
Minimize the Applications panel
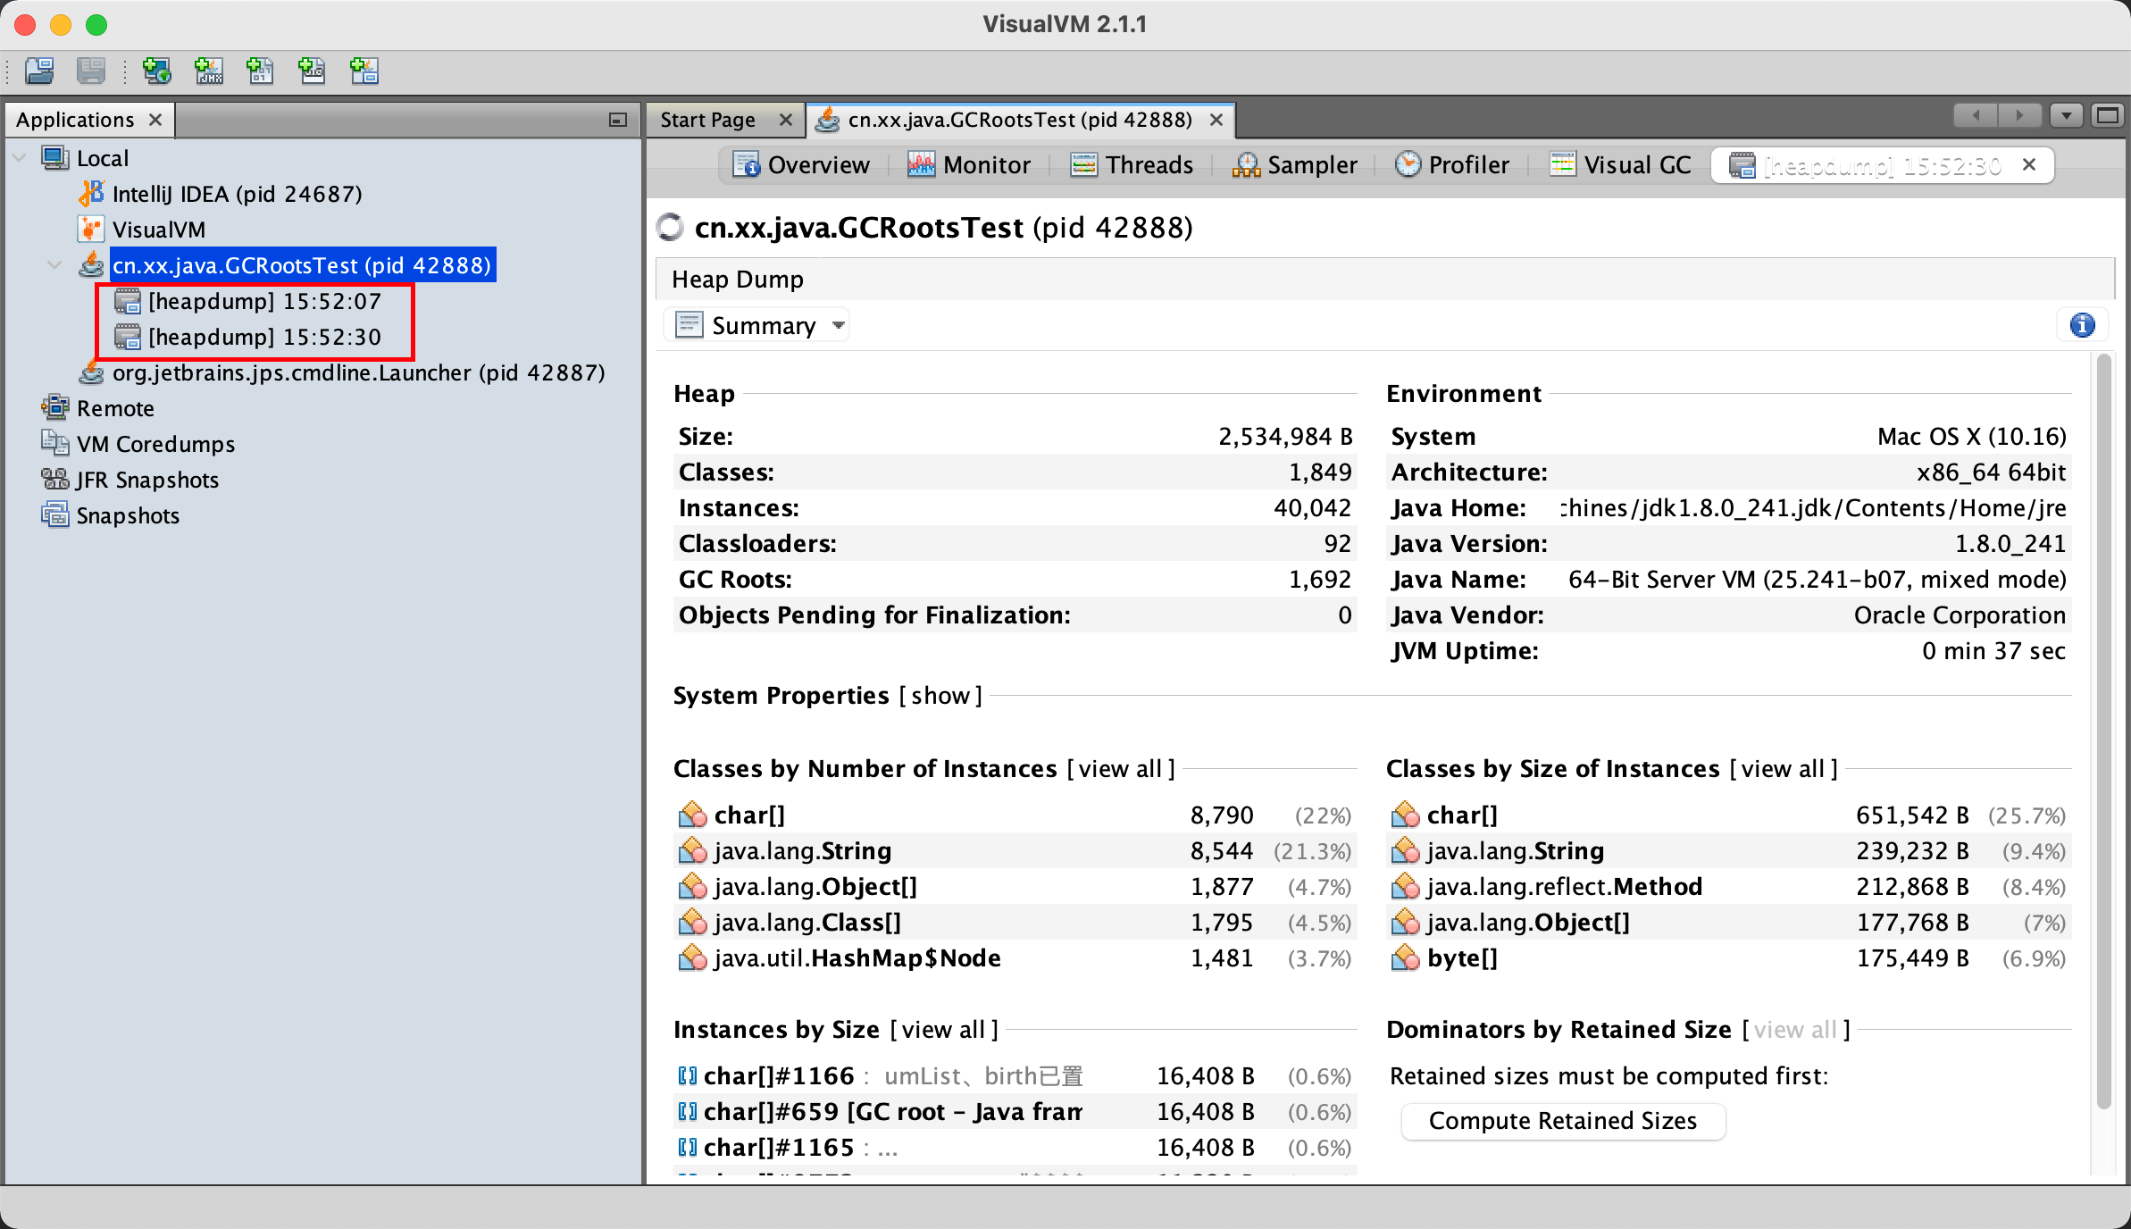click(x=617, y=120)
